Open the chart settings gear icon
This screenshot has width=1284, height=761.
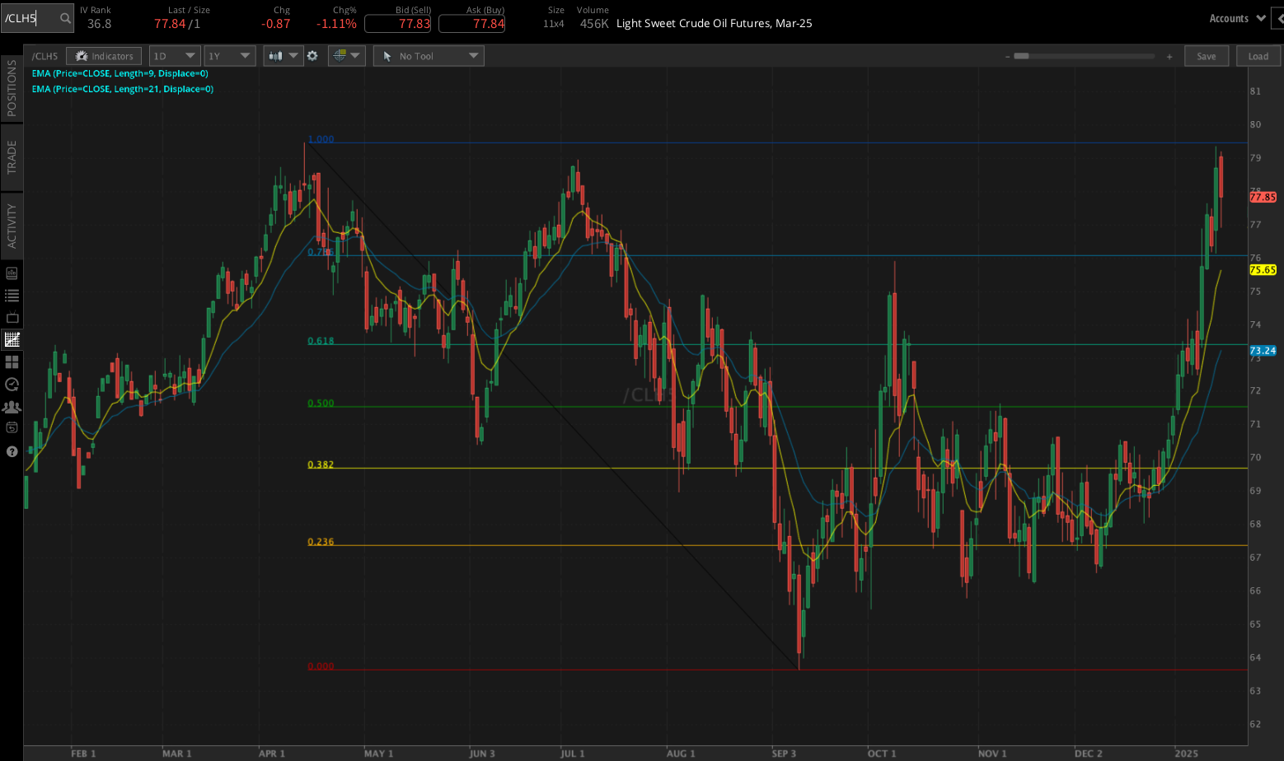click(x=313, y=56)
